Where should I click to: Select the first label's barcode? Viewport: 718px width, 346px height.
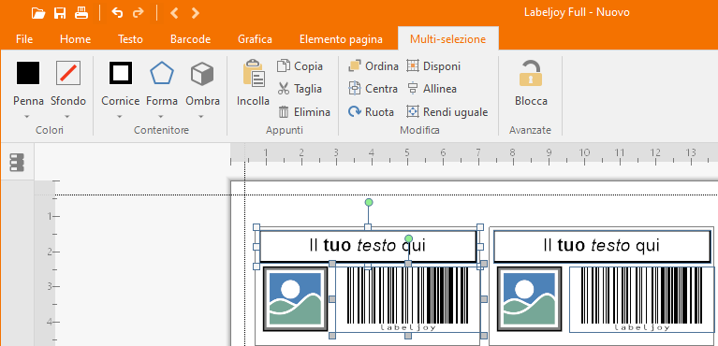(x=407, y=299)
